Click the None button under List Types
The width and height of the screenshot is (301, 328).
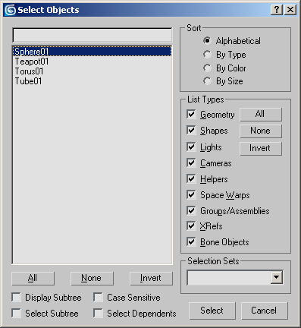coord(261,131)
